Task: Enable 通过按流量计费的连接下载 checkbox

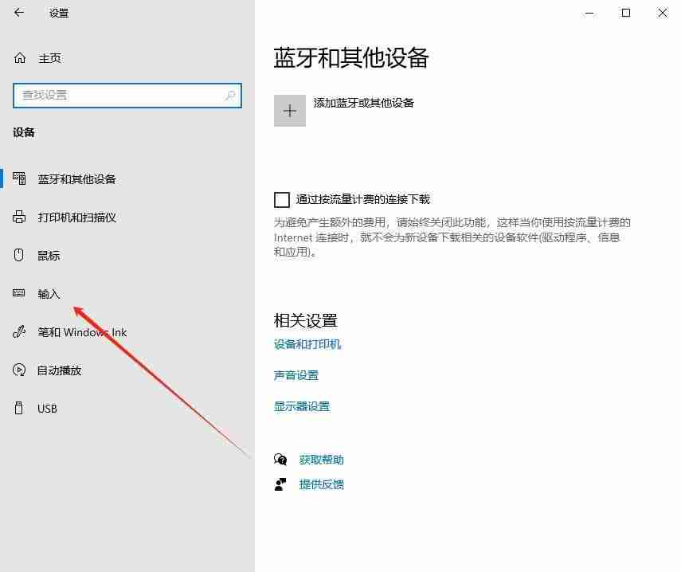Action: [282, 199]
